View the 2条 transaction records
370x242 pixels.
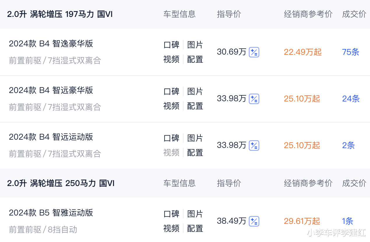click(348, 145)
